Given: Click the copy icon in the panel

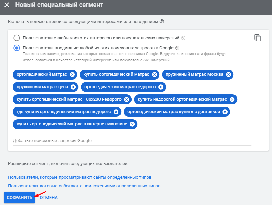Looking at the screenshot, I should pyautogui.click(x=258, y=38).
